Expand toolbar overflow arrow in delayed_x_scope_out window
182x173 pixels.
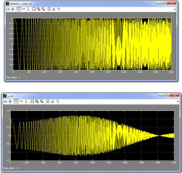[175, 9]
